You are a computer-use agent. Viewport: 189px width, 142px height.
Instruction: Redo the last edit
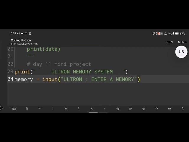(131, 109)
